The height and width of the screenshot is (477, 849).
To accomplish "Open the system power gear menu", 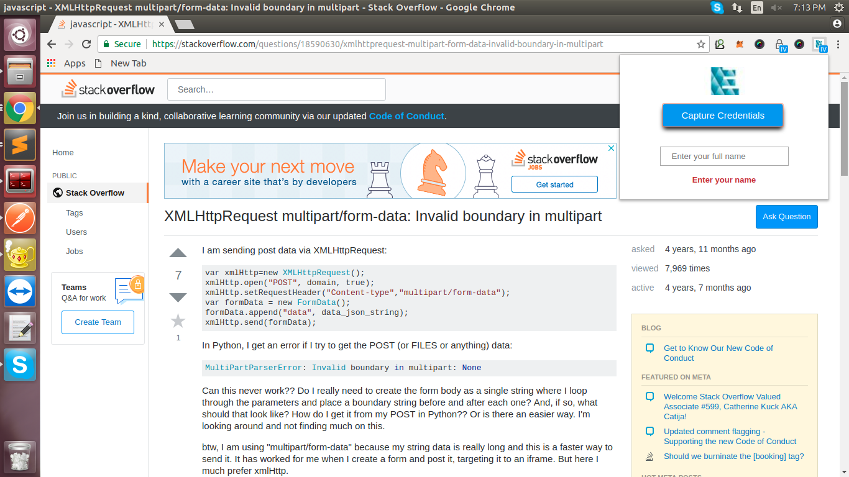I will tap(838, 7).
